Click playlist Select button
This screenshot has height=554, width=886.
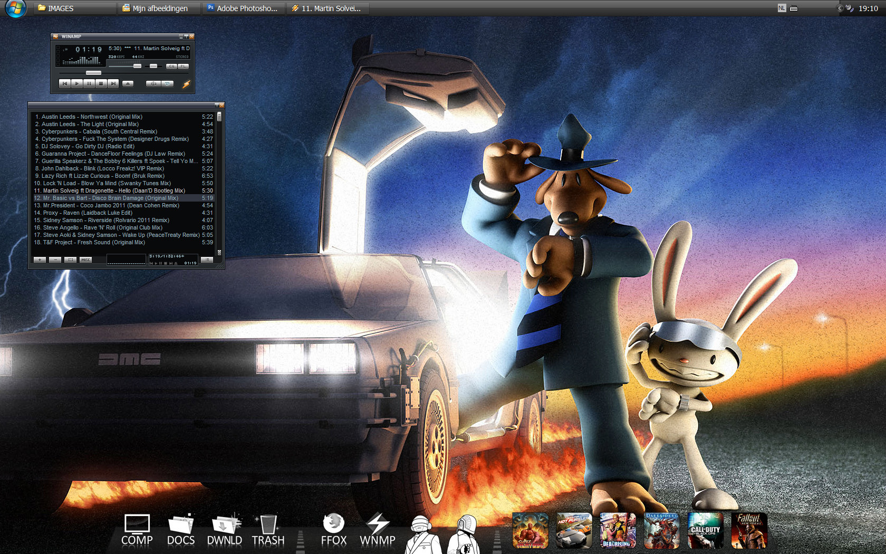click(70, 260)
